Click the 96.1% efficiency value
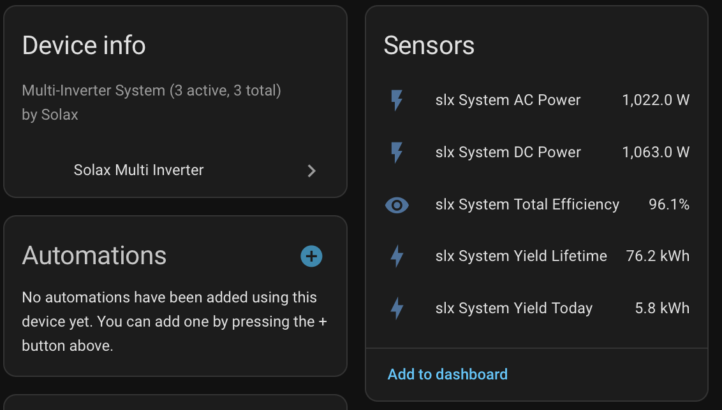This screenshot has height=410, width=722. click(668, 205)
